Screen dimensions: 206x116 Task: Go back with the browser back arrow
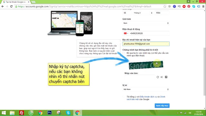(x=3, y=6)
